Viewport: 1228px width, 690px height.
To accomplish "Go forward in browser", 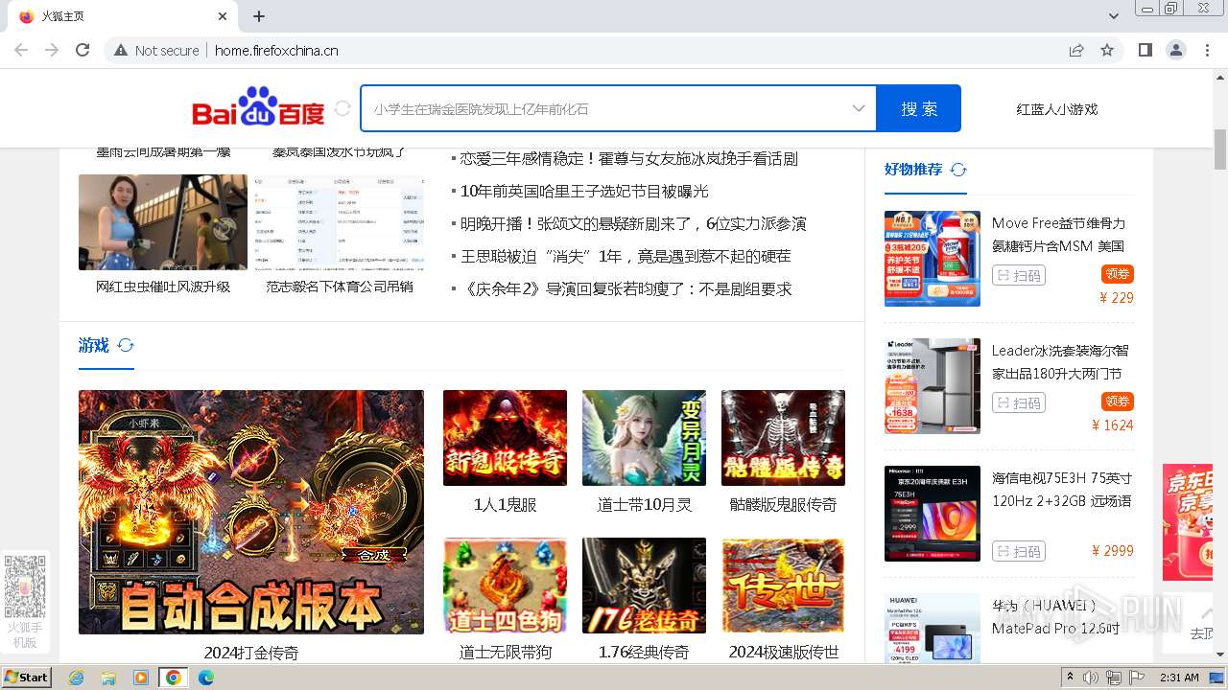I will click(x=52, y=50).
